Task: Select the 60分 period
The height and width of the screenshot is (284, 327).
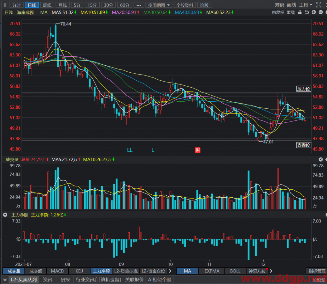Action: pyautogui.click(x=125, y=5)
